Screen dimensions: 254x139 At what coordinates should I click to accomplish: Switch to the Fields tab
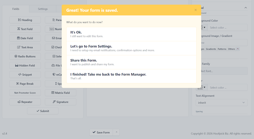(x=16, y=9)
